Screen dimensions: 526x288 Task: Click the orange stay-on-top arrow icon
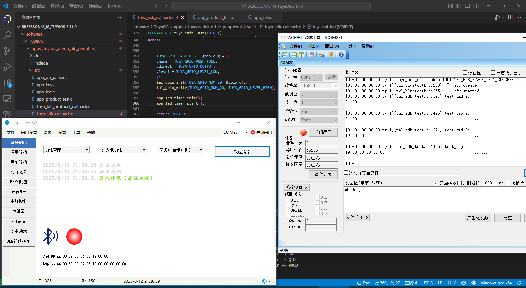click(x=331, y=55)
